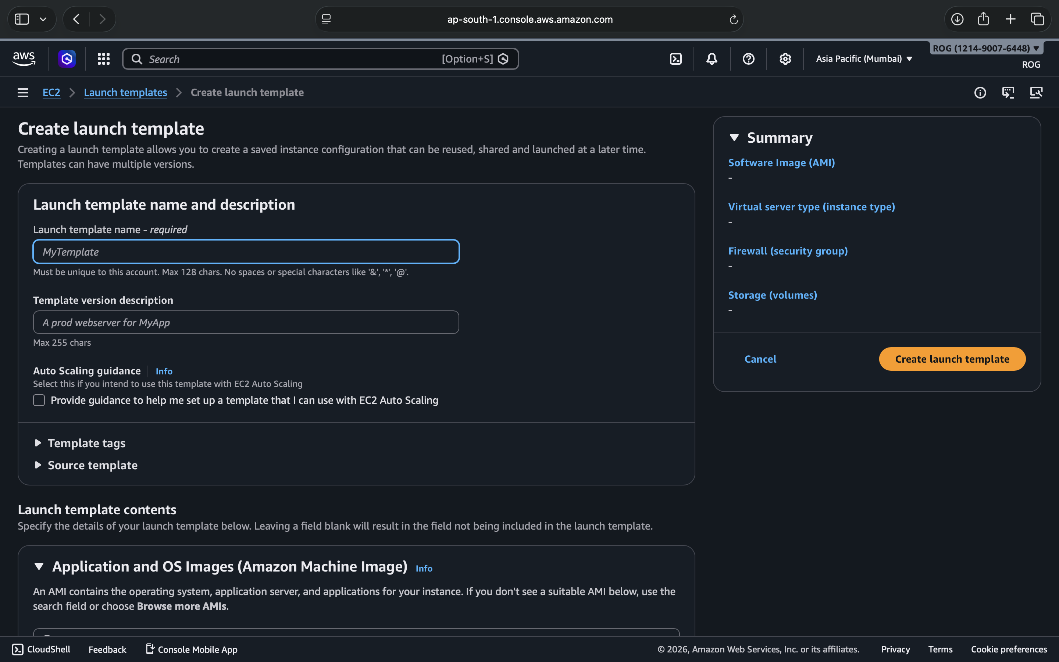The image size is (1059, 662).
Task: Go to the EC2 breadcrumb link
Action: pyautogui.click(x=51, y=92)
